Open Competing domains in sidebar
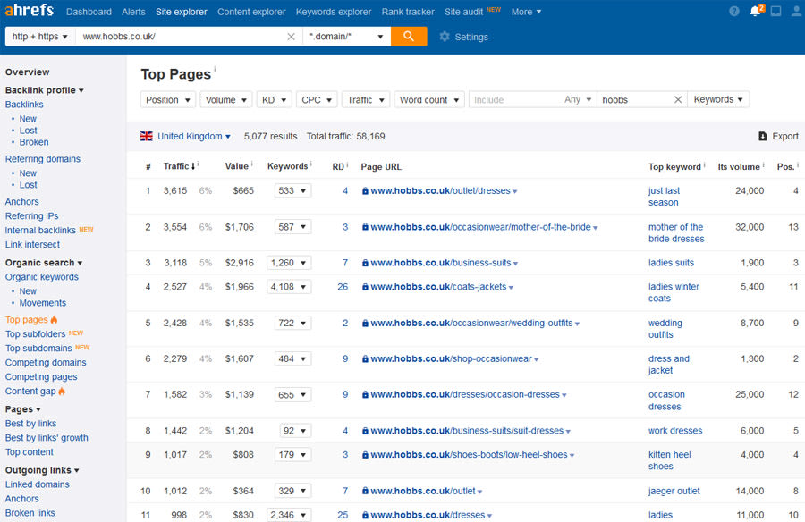Viewport: 805px width, 522px height. click(46, 362)
